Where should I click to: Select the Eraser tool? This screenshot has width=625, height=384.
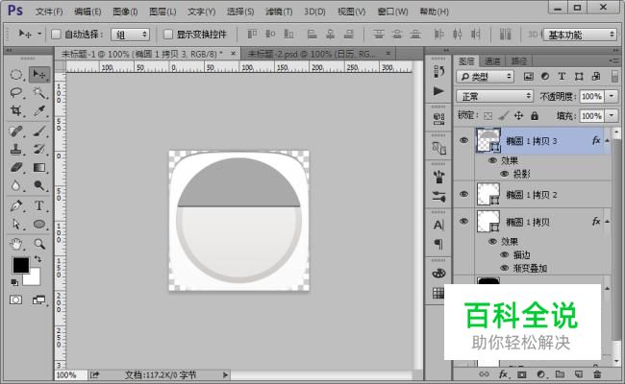(x=16, y=168)
